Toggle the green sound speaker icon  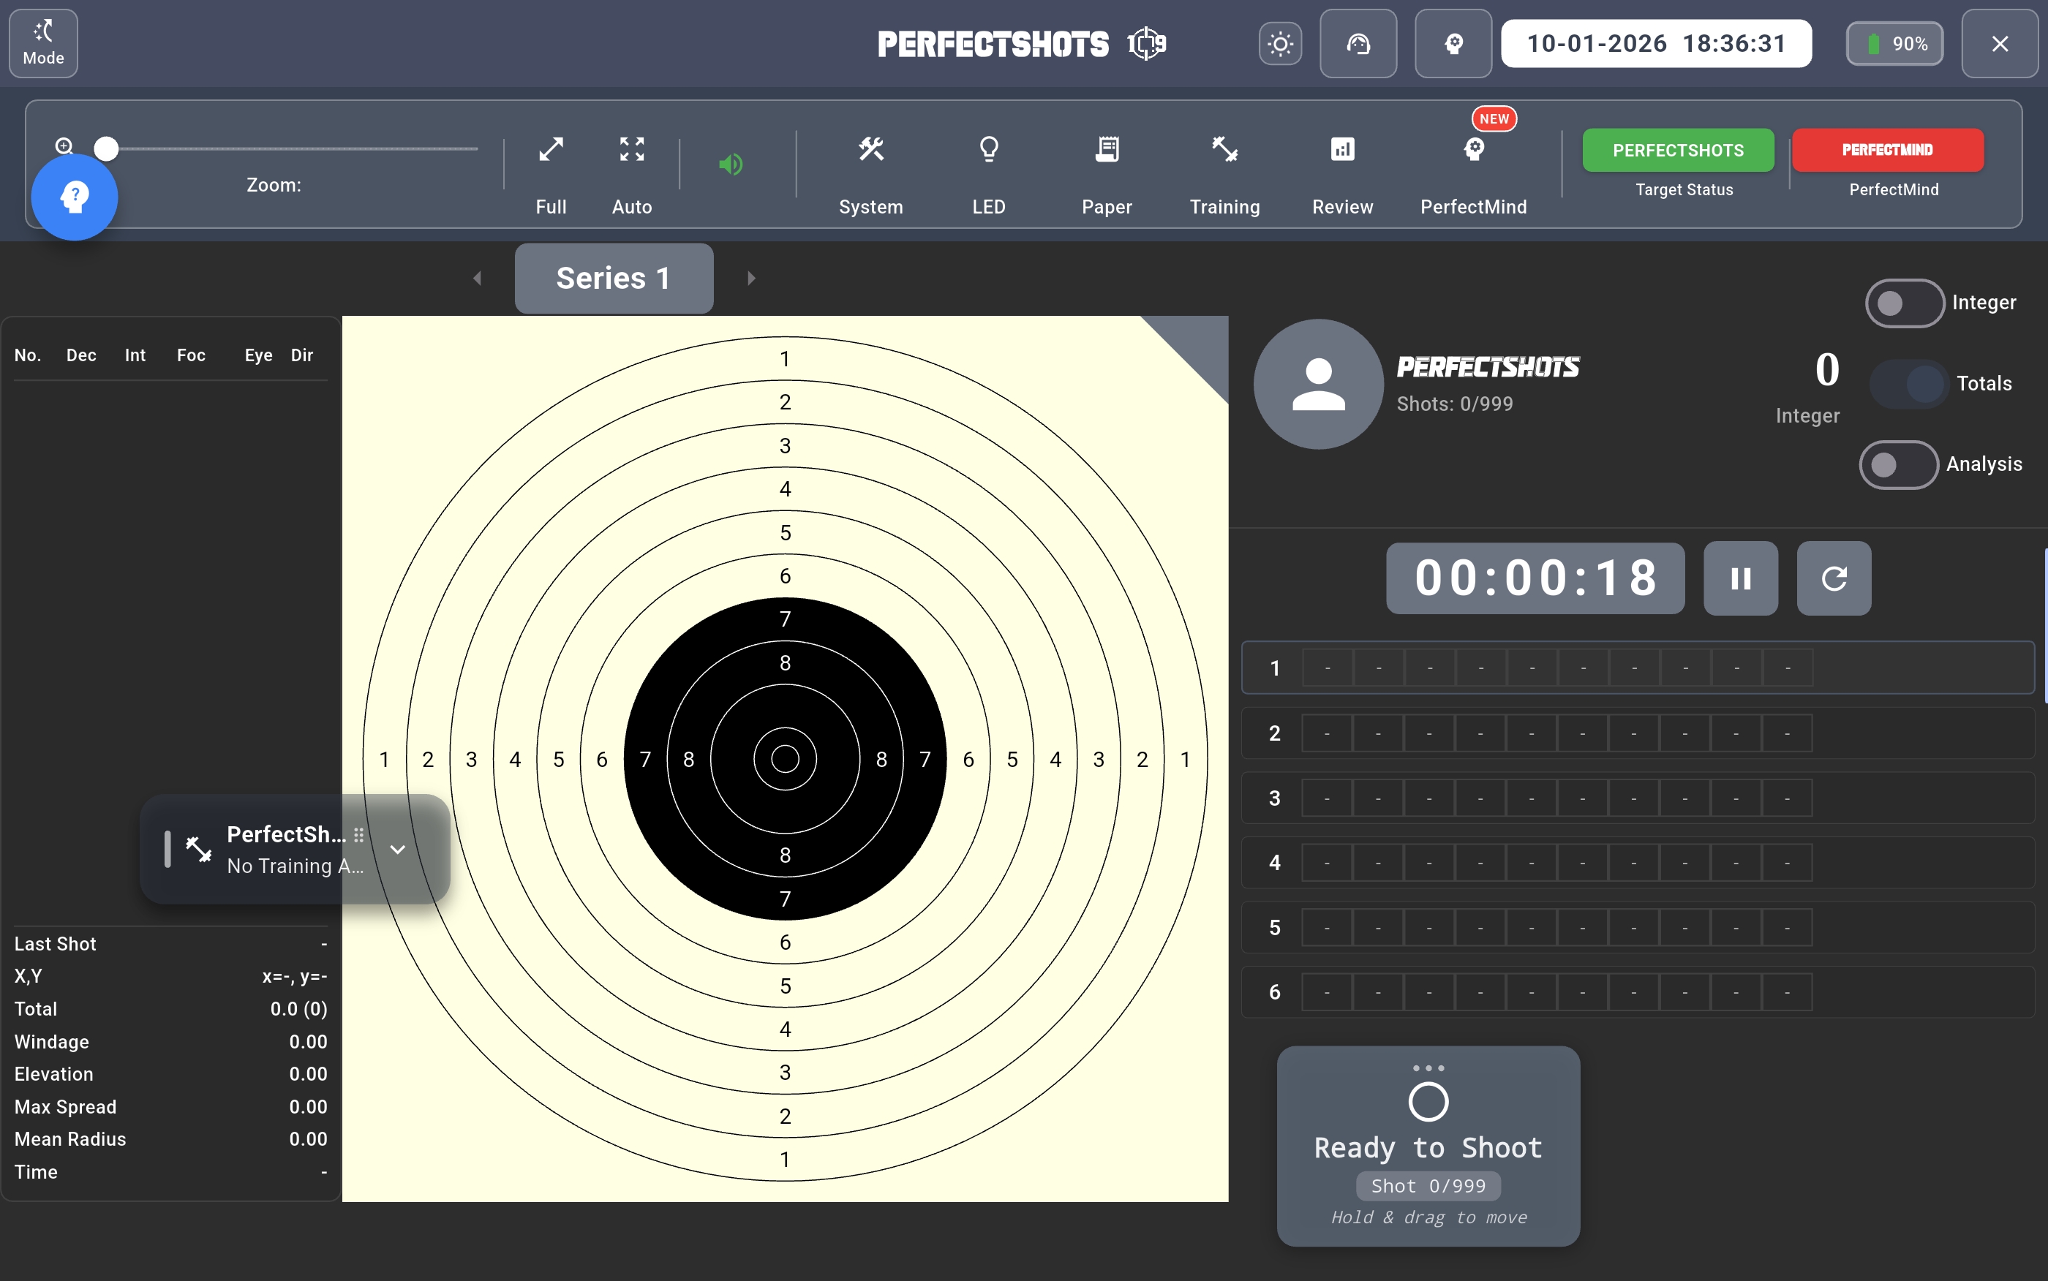pos(731,165)
